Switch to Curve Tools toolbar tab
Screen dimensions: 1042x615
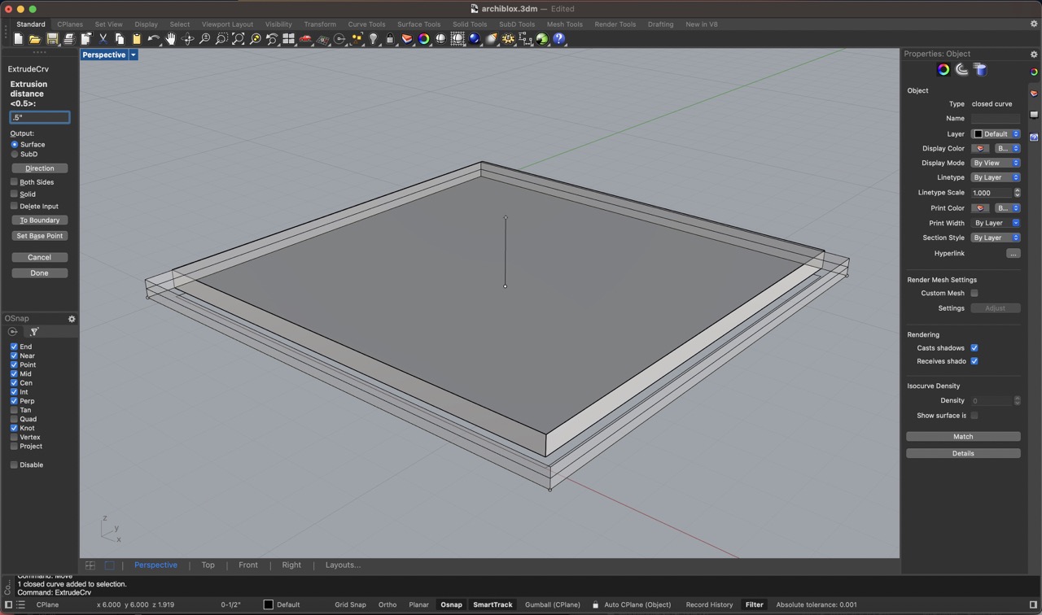(x=366, y=24)
